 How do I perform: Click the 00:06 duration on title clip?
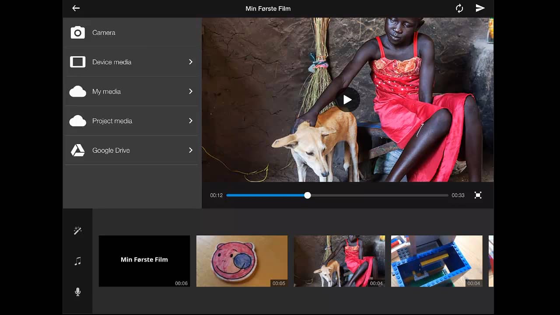coord(181,283)
